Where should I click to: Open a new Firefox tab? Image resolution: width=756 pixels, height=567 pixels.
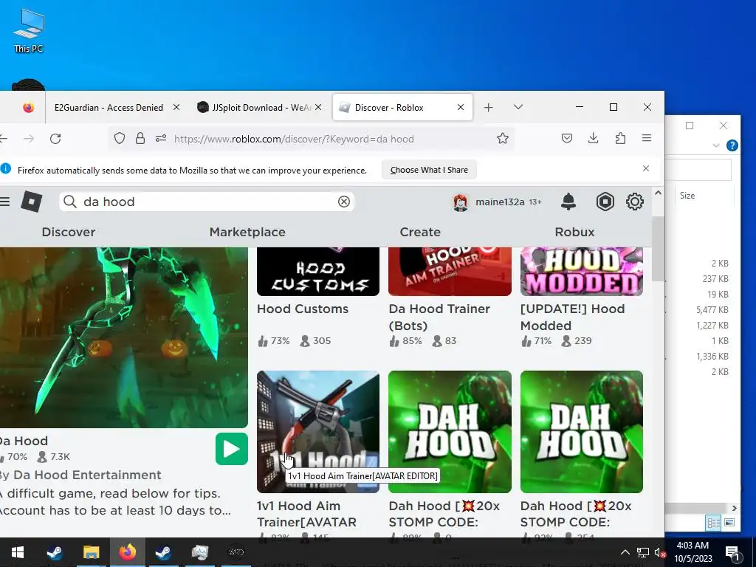(489, 108)
